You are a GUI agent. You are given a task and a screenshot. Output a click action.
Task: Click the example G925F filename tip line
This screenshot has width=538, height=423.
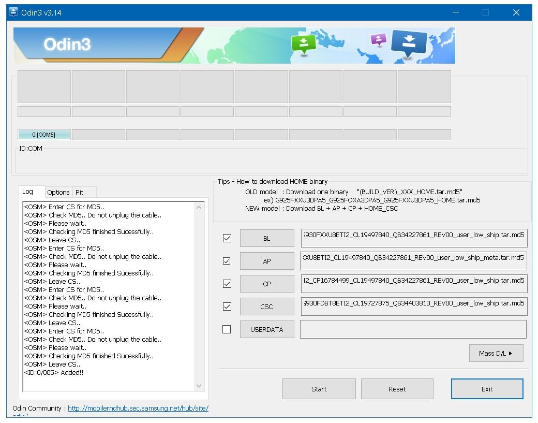point(372,200)
